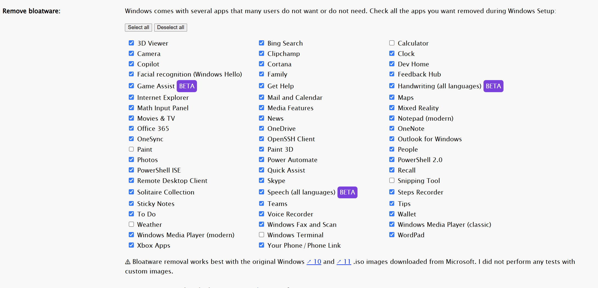Uncheck Your Phone / Phone Link checkbox

click(x=262, y=245)
